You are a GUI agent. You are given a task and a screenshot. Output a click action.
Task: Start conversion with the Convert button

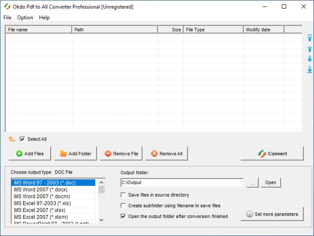point(272,154)
